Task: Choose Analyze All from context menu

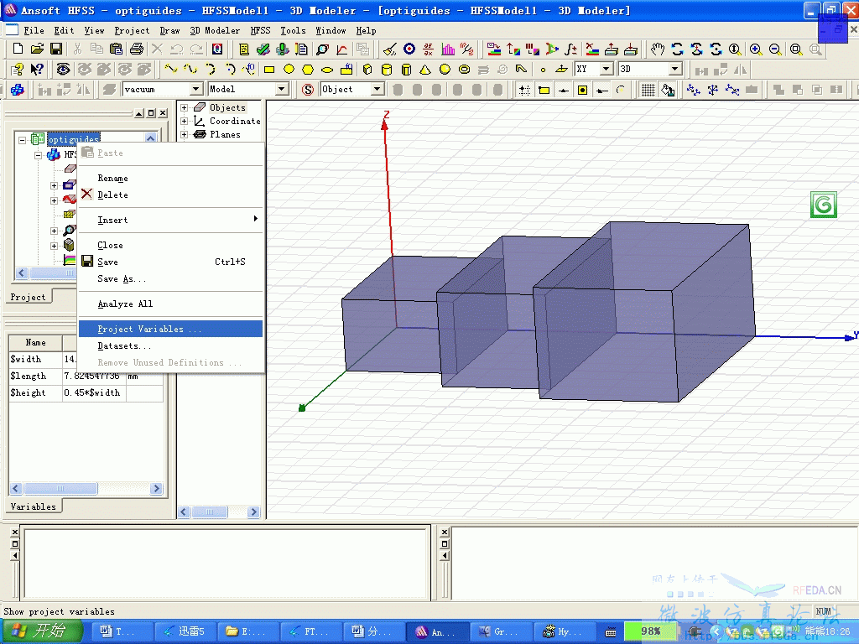Action: [x=171, y=304]
